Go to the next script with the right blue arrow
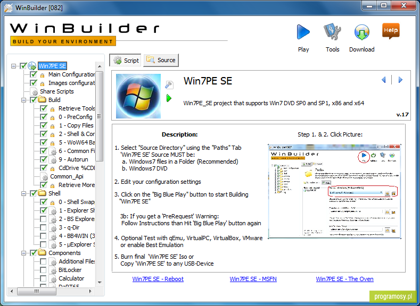The width and height of the screenshot is (420, 306). (x=400, y=80)
